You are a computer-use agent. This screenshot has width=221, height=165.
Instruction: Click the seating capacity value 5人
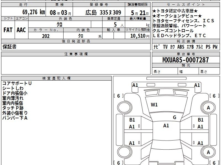click(119, 25)
